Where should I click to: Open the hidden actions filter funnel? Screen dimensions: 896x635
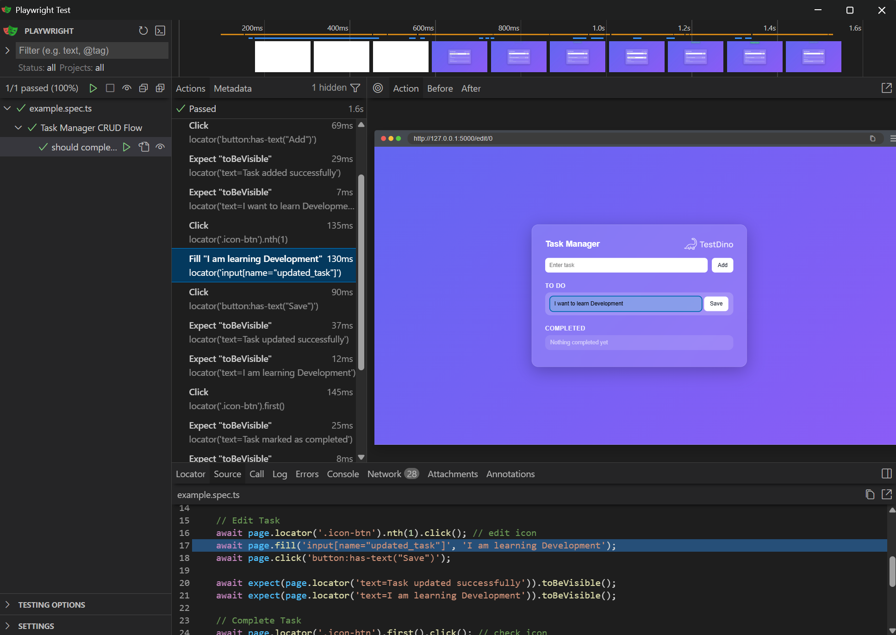tap(355, 88)
